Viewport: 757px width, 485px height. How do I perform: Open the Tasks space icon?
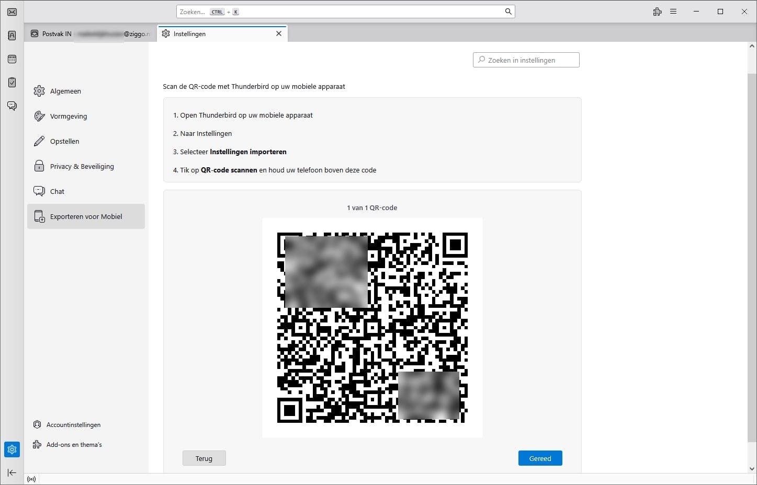click(x=12, y=82)
